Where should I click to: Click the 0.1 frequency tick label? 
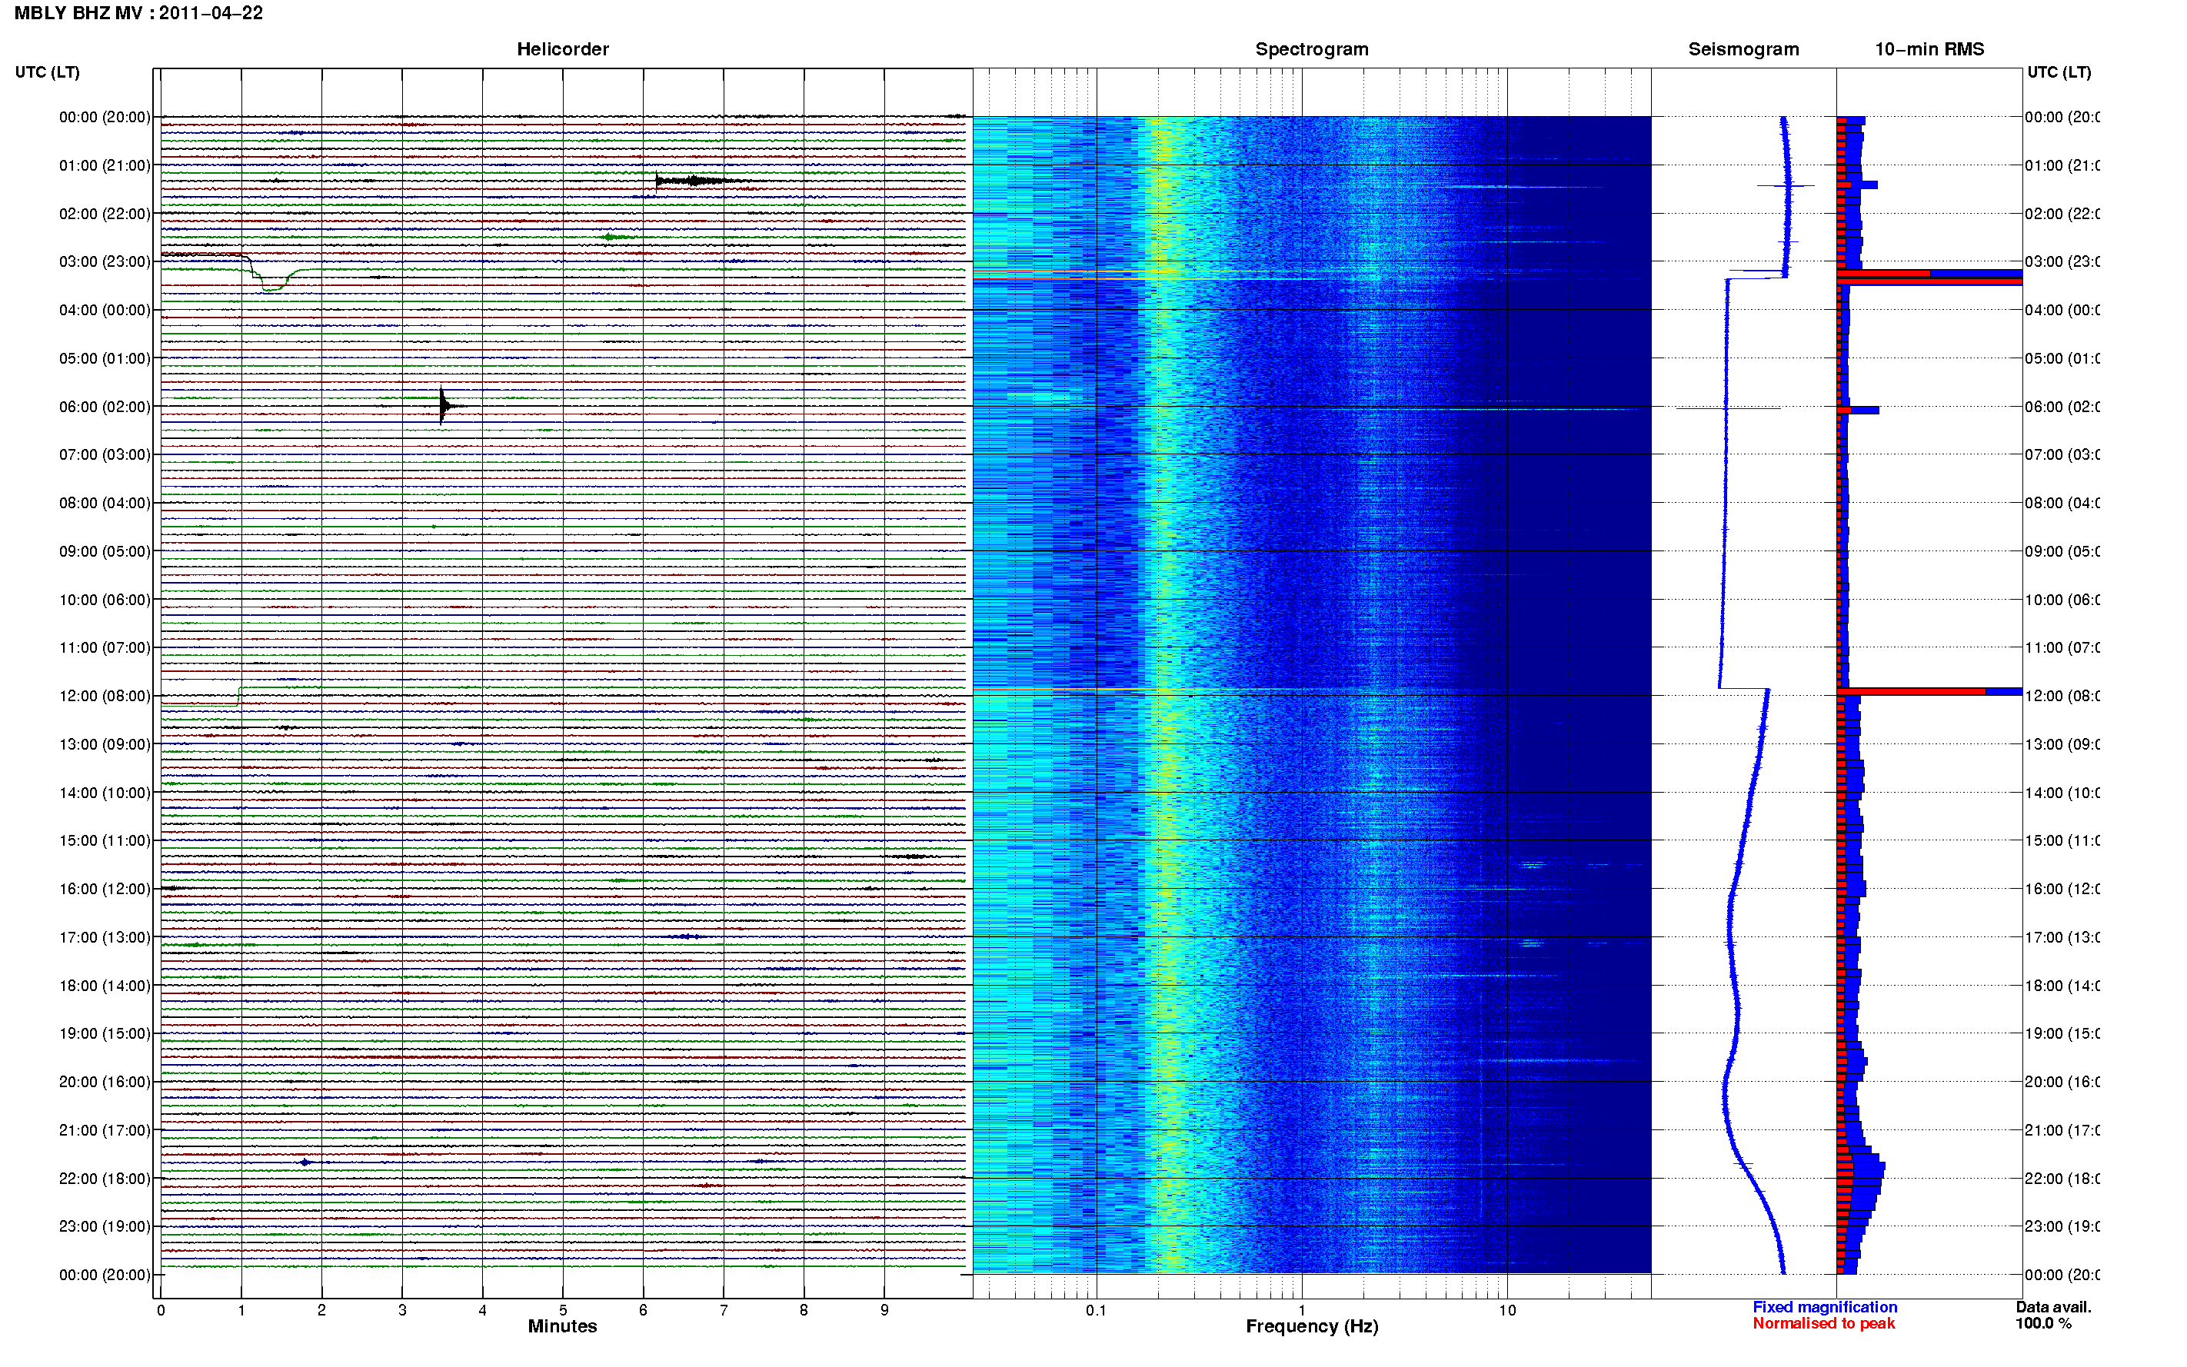pos(1096,1309)
